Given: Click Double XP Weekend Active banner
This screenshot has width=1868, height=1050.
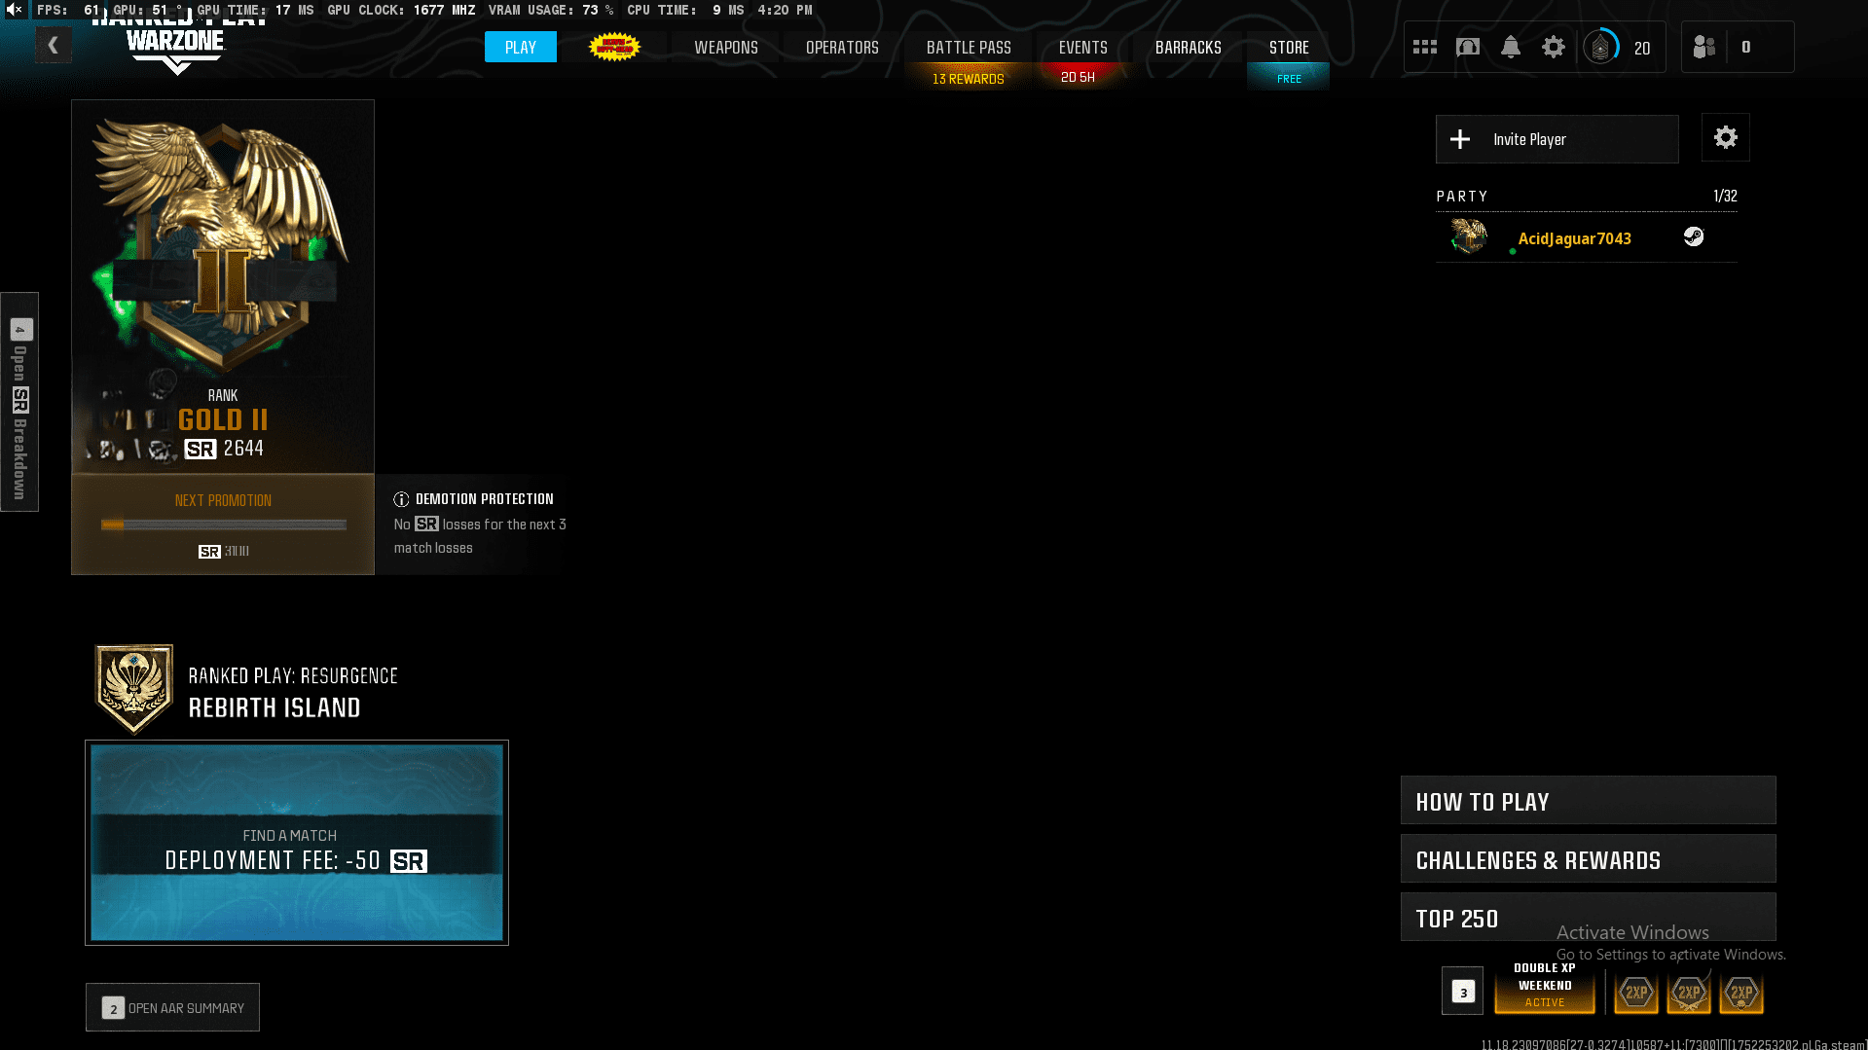Looking at the screenshot, I should pos(1545,986).
